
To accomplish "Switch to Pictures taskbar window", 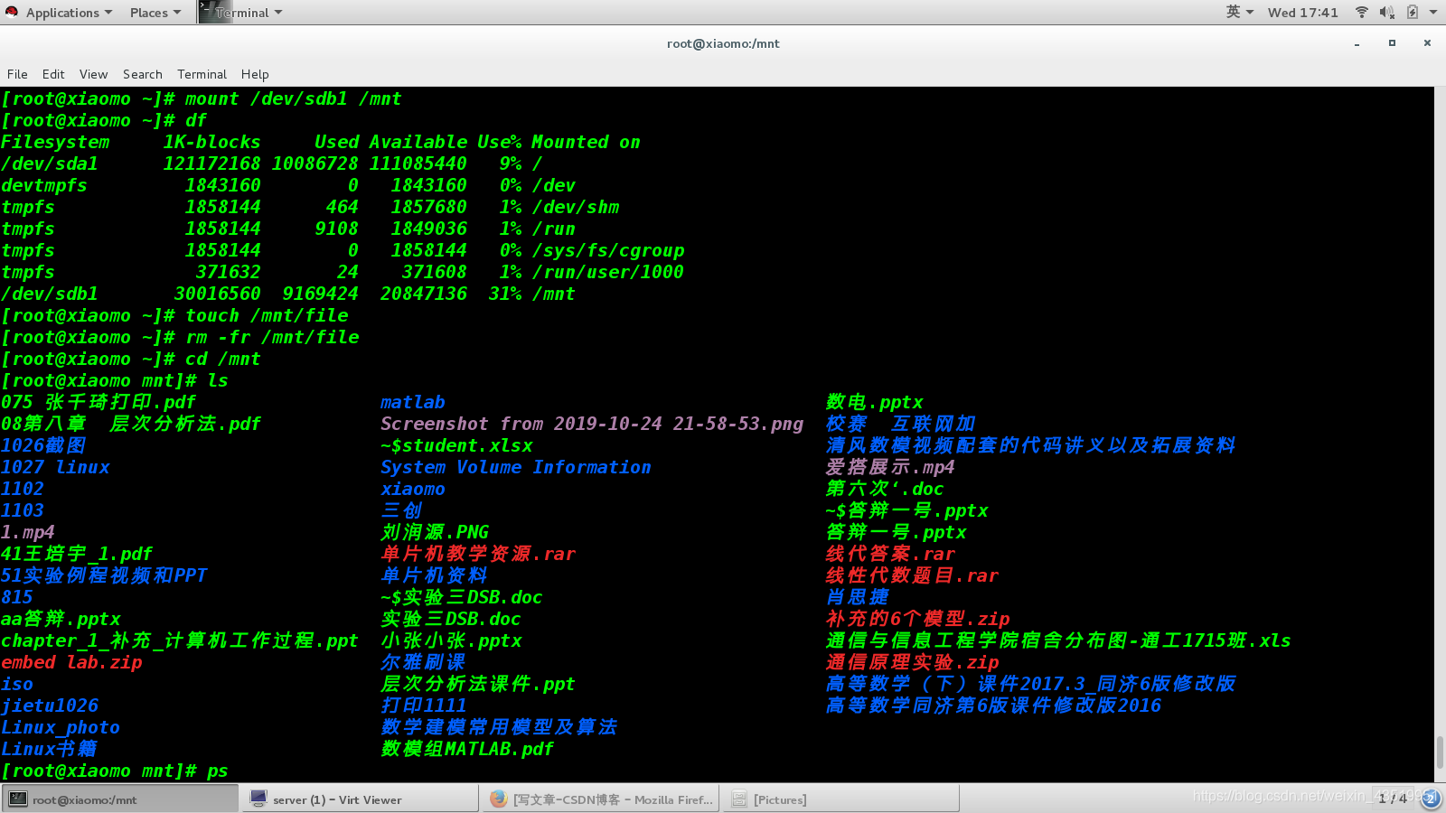I will [x=841, y=799].
